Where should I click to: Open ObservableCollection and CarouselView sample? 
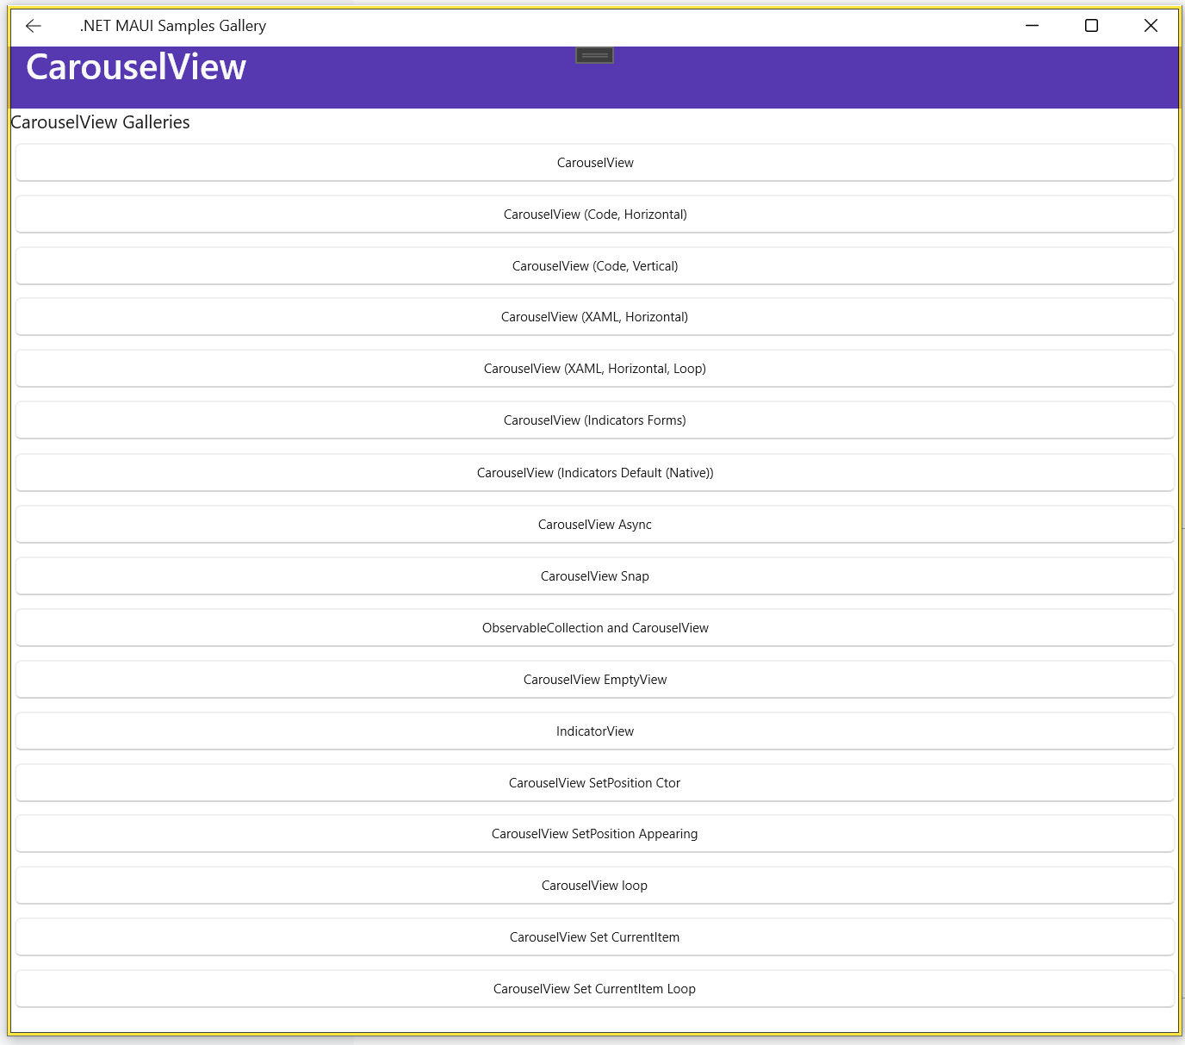[594, 628]
